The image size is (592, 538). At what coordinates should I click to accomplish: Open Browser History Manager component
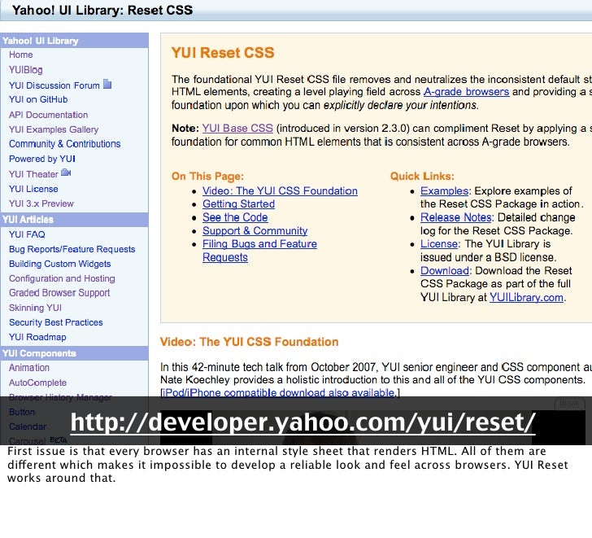pyautogui.click(x=60, y=397)
